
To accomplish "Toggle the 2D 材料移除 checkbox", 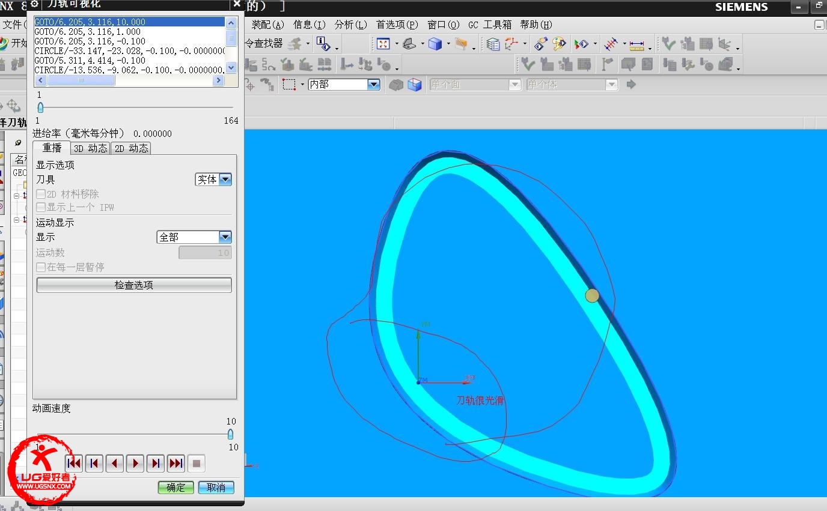I will pos(41,194).
